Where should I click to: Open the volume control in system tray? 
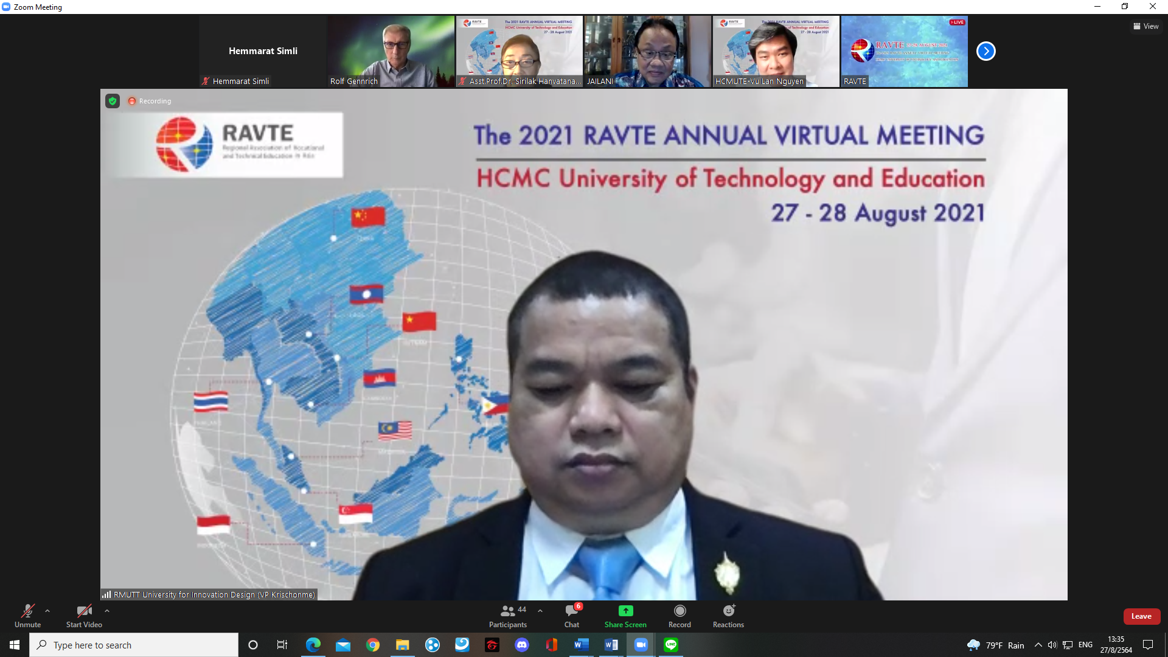click(1052, 645)
